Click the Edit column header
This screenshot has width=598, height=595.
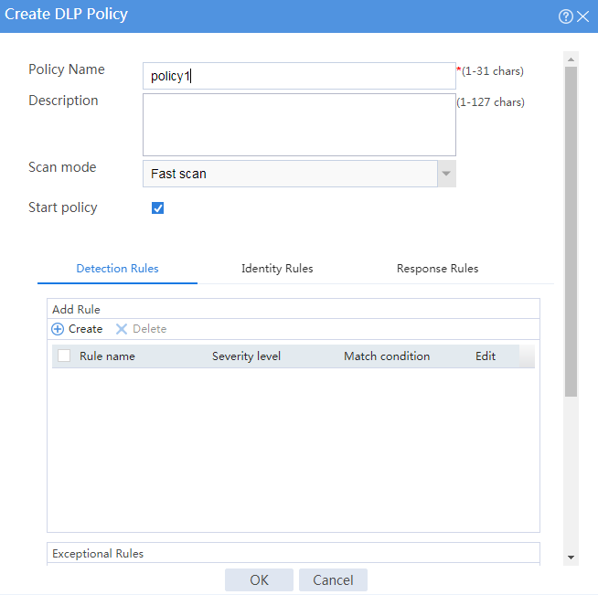[x=486, y=356]
